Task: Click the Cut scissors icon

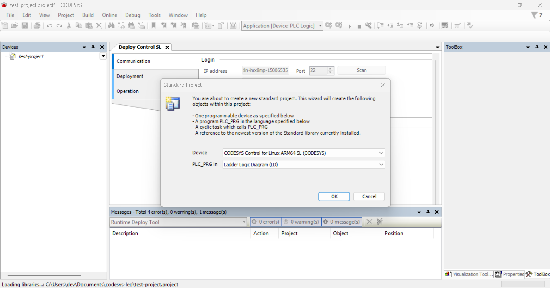Action: pos(69,26)
